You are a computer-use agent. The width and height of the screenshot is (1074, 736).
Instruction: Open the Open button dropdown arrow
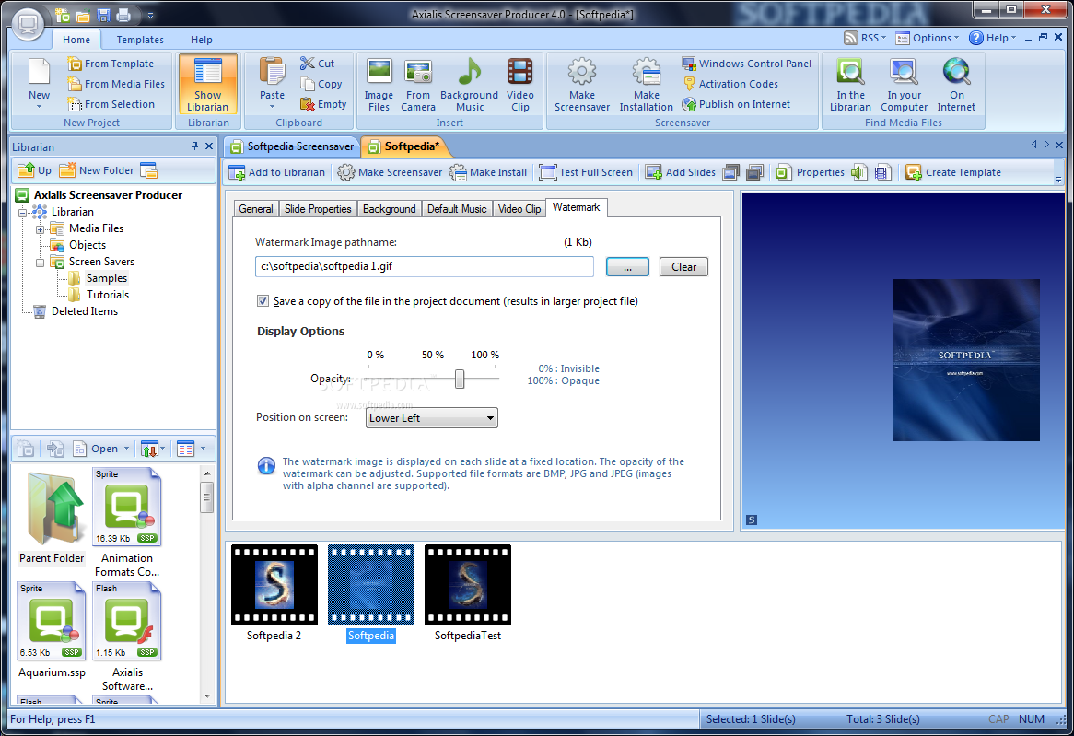[x=127, y=449]
